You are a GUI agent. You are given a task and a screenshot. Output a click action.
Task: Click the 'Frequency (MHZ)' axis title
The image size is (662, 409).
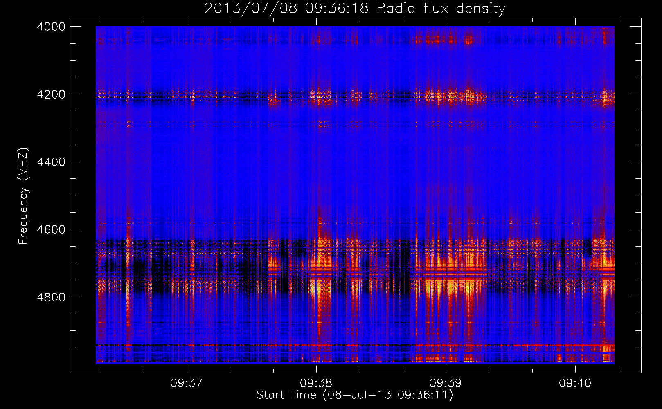click(24, 196)
